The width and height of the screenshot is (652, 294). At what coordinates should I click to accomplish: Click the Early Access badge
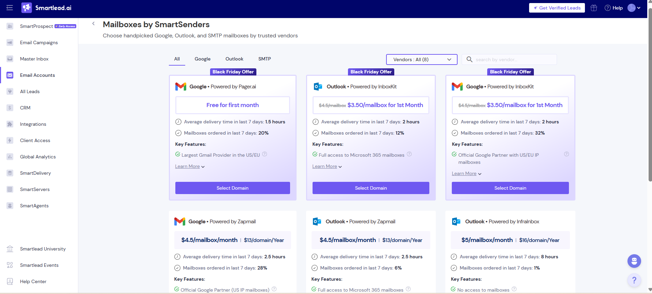click(65, 26)
